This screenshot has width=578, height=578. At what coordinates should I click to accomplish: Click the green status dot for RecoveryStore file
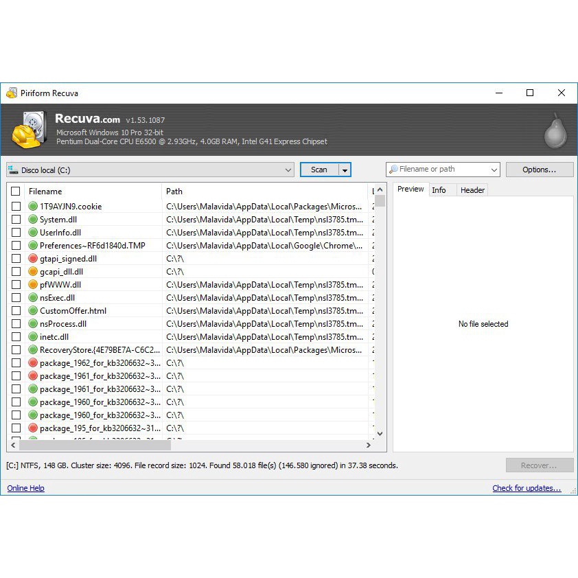point(33,350)
